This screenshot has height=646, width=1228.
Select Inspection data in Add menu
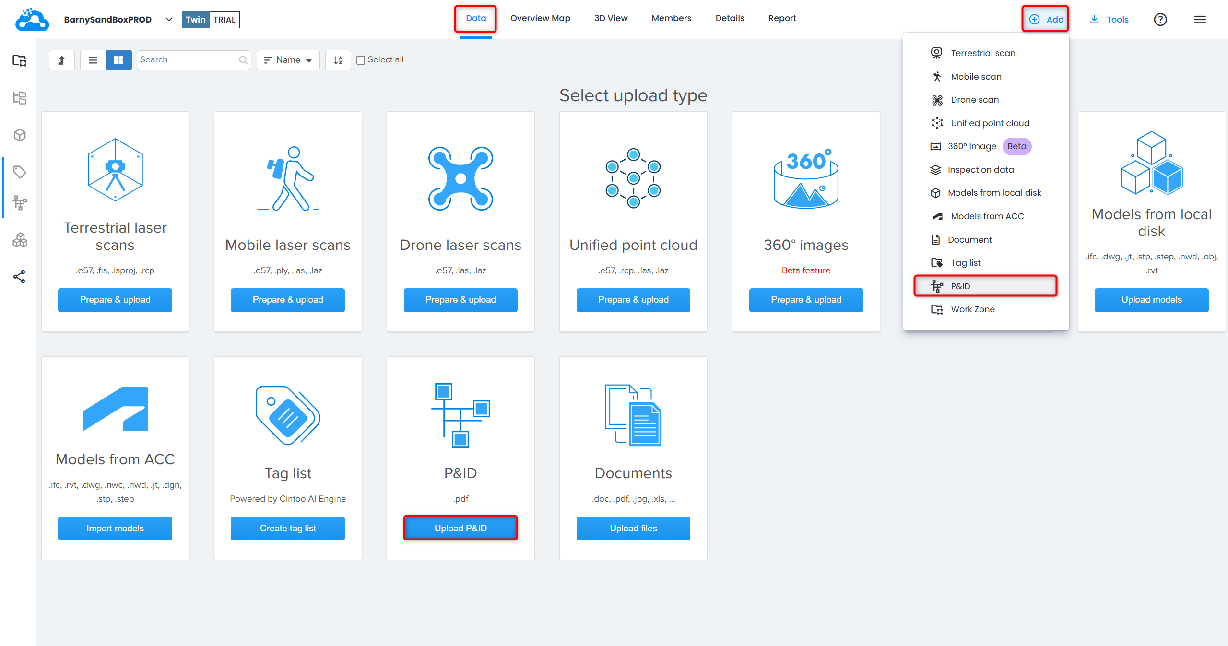[980, 170]
